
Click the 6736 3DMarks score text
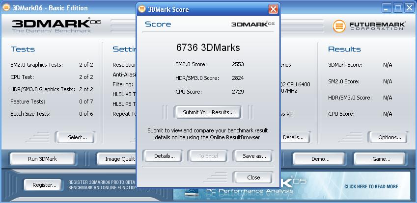208,48
